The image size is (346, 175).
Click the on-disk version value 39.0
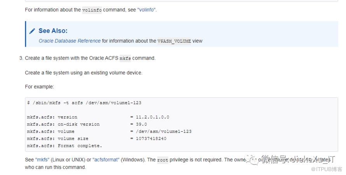(x=141, y=124)
